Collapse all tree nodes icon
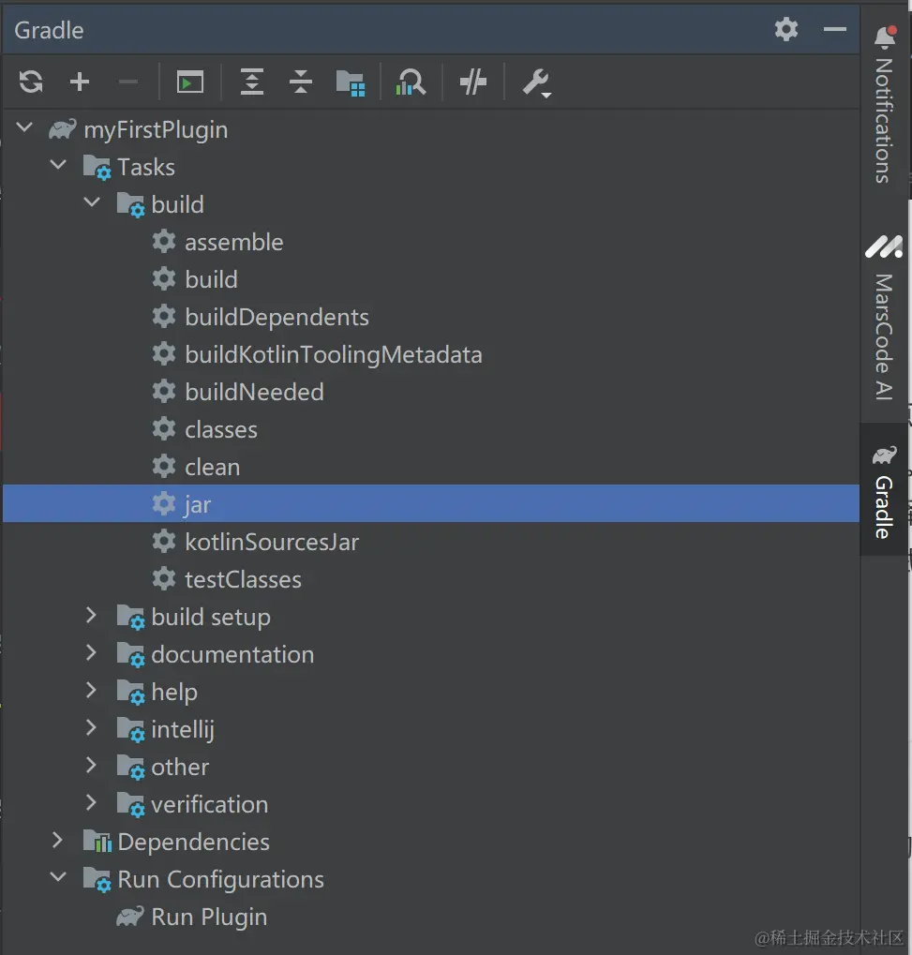Viewport: 912px width, 955px height. [x=300, y=82]
